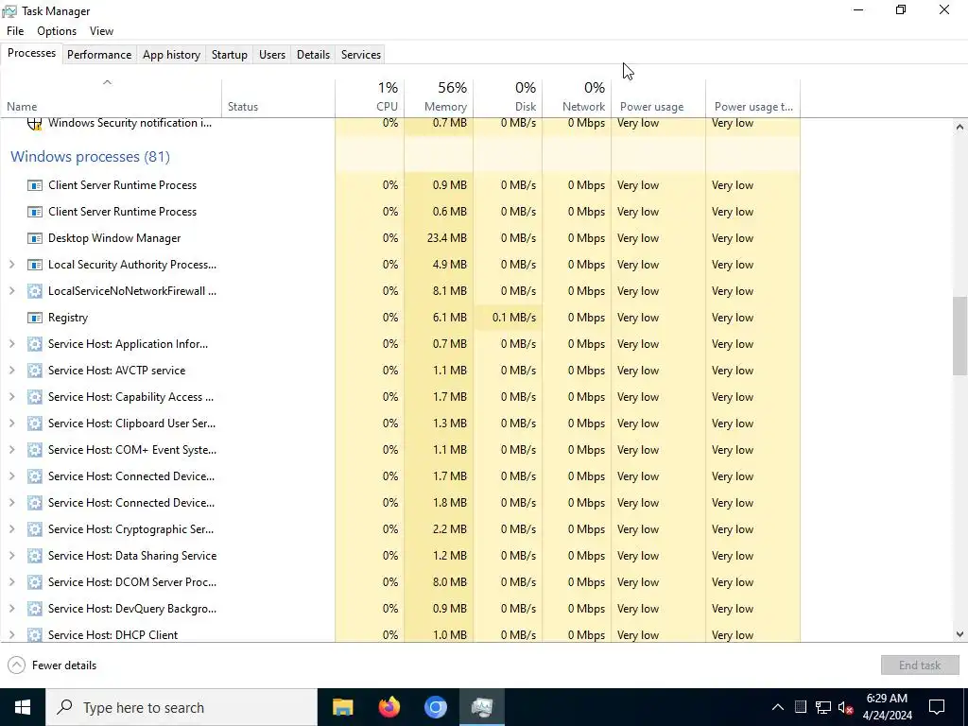Click the Service Host: Data Sharing Service gear icon

coord(35,556)
